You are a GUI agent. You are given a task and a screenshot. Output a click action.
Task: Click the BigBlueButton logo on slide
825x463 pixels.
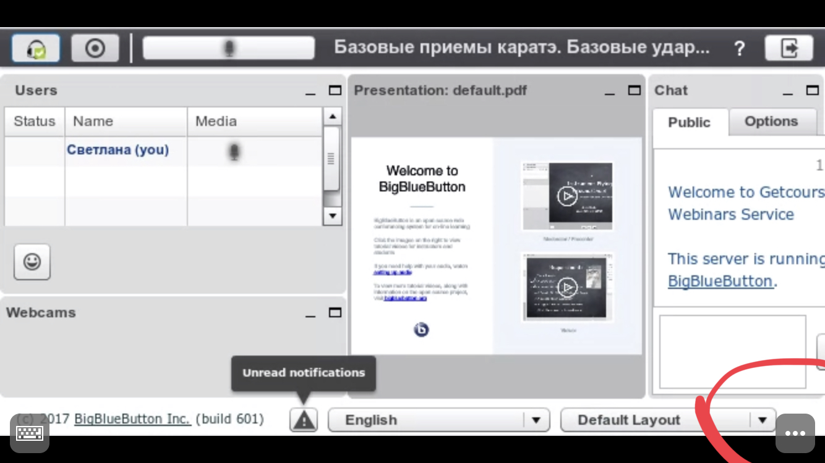tap(421, 330)
